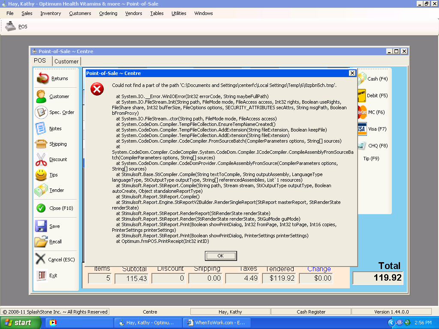Screen dimensions: 439x329
Task: Expand the system tray arrow
Action: pyautogui.click(x=391, y=323)
